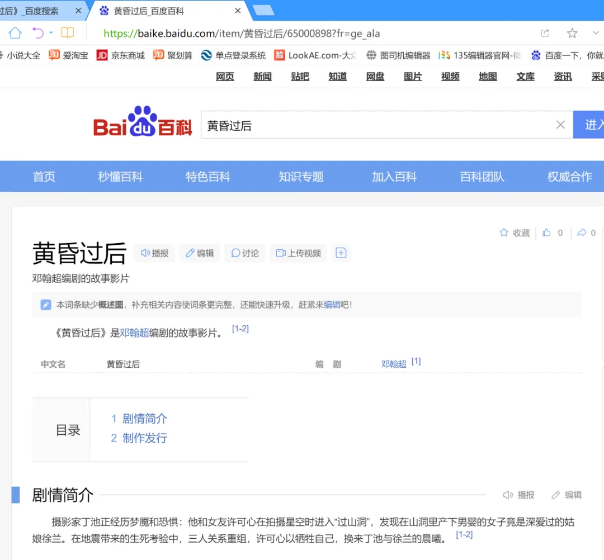Go to Baidu 新闻
The width and height of the screenshot is (604, 560).
262,77
